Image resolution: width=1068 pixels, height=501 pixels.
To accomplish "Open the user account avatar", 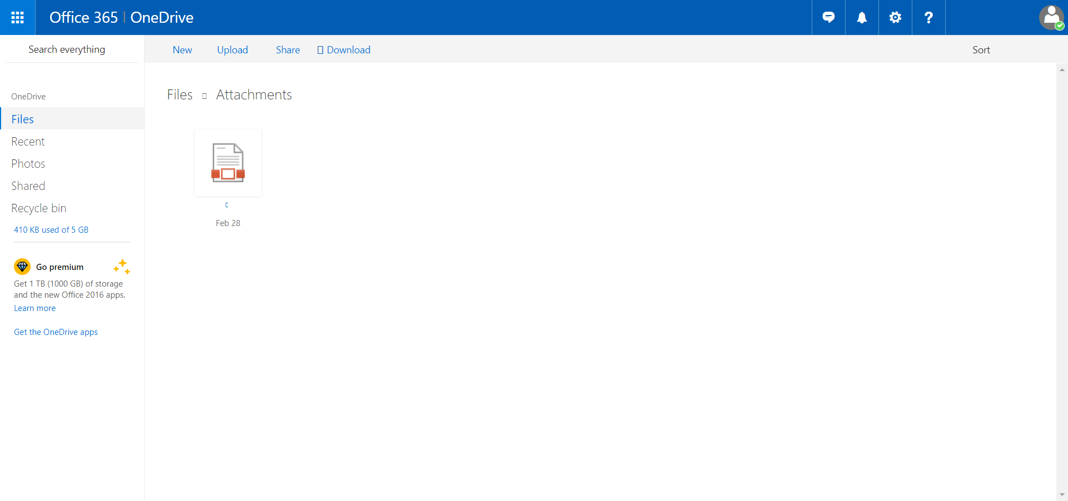I will click(x=1051, y=17).
